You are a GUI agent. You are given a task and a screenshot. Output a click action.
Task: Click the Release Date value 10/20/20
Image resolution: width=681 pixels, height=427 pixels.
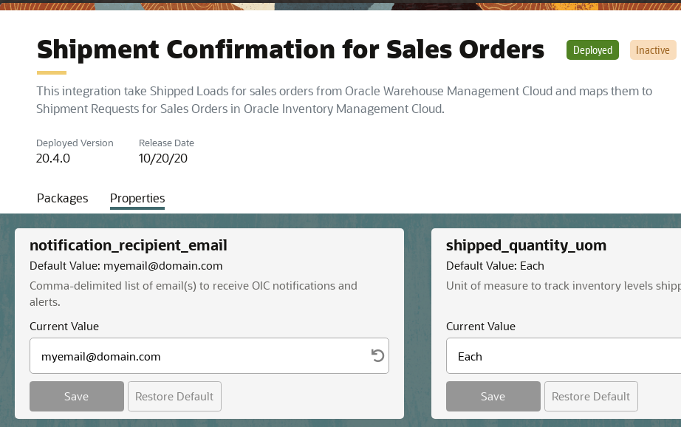[x=163, y=157]
